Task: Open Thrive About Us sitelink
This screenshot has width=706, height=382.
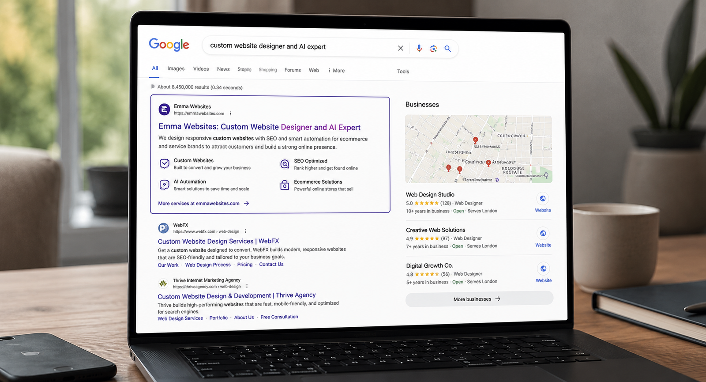Action: pyautogui.click(x=244, y=318)
